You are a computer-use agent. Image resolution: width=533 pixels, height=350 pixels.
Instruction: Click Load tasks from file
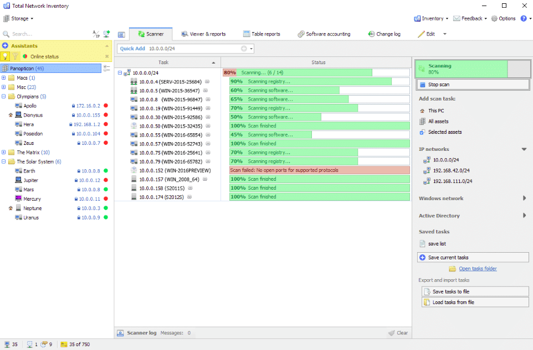point(475,302)
